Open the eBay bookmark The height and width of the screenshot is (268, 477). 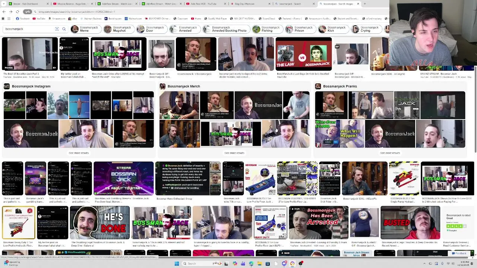click(73, 19)
